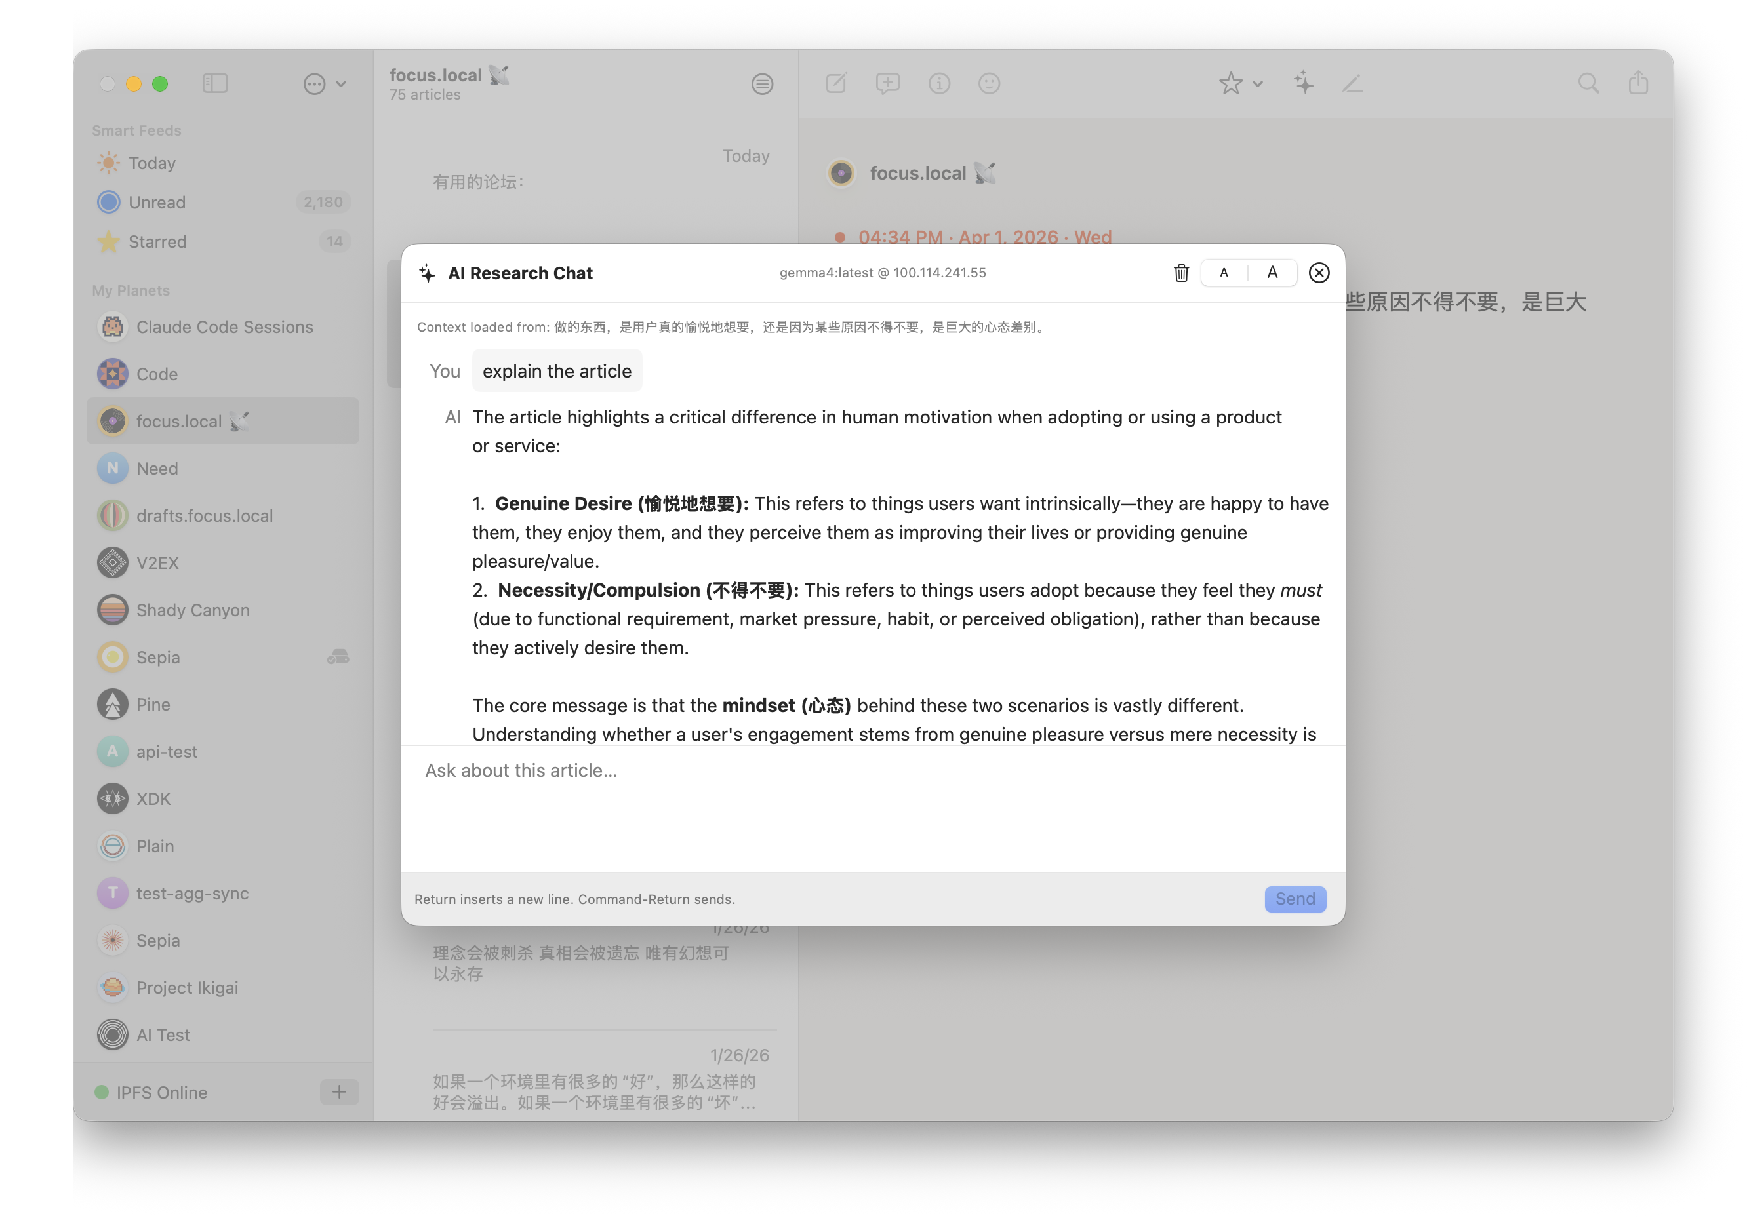Click the AI sparkles toolbar icon
The height and width of the screenshot is (1218, 1747).
1304,83
